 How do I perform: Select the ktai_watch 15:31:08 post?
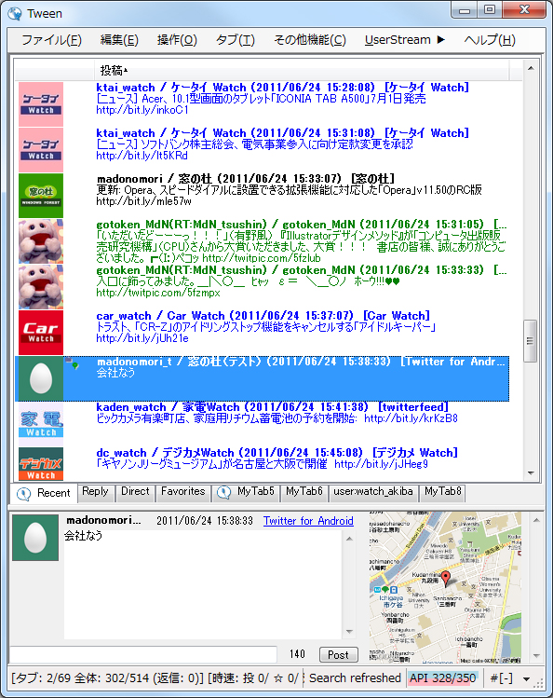coord(263,150)
